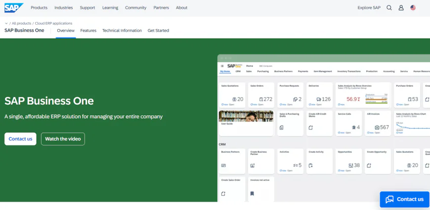Select the US flag country icon

(x=413, y=8)
